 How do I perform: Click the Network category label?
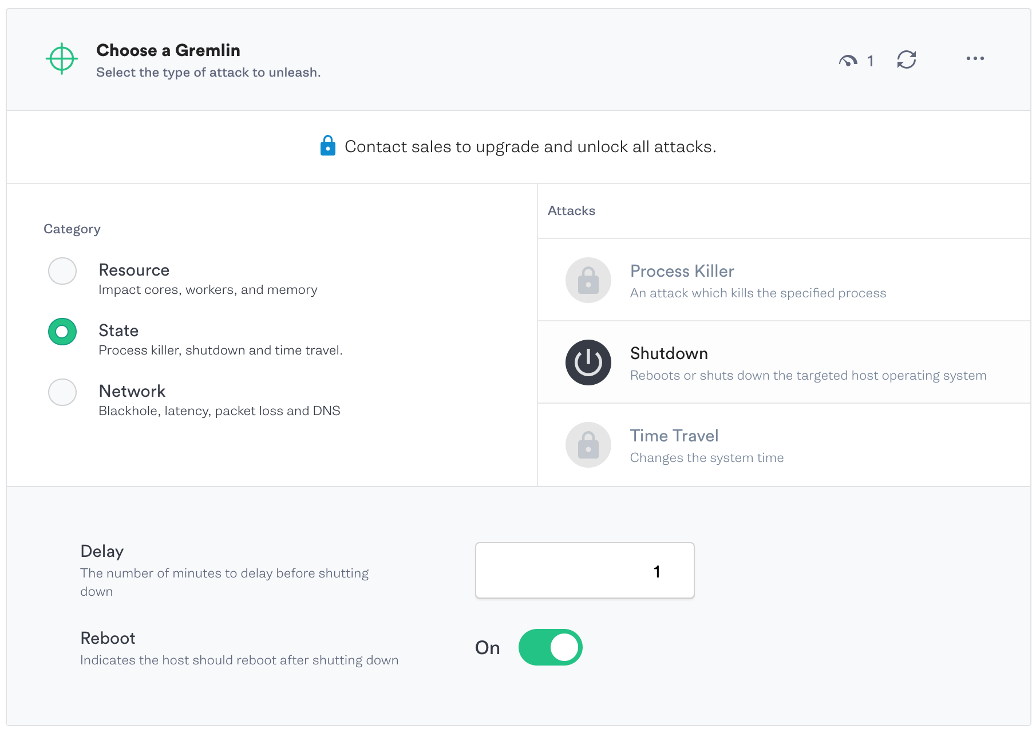[132, 391]
